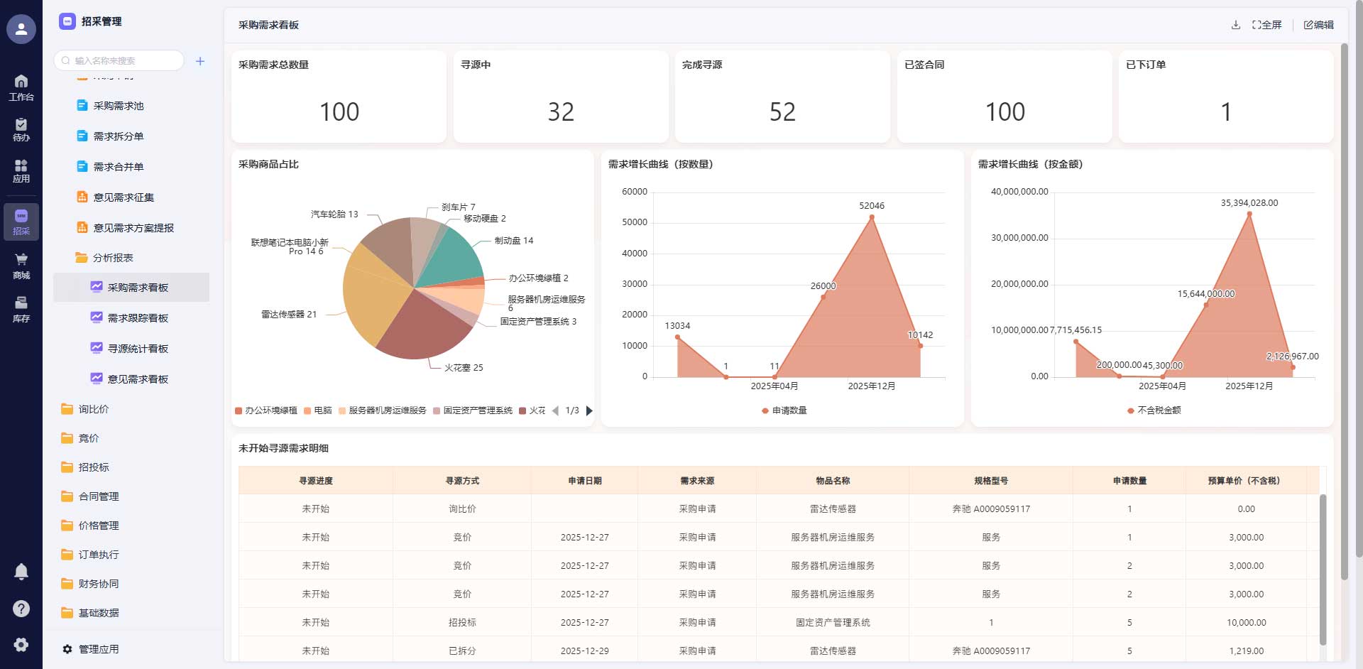Click the 全屏 fullscreen button
The image size is (1363, 669).
[1267, 25]
